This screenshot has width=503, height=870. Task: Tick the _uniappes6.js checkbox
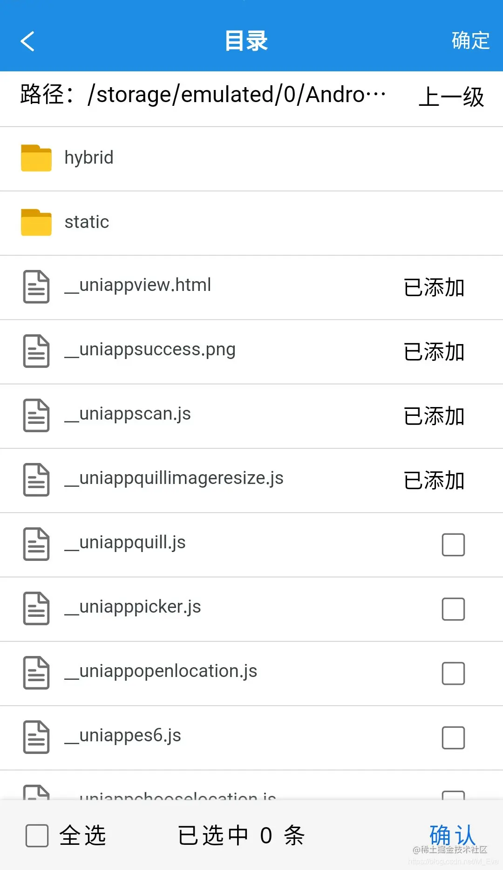(x=453, y=738)
